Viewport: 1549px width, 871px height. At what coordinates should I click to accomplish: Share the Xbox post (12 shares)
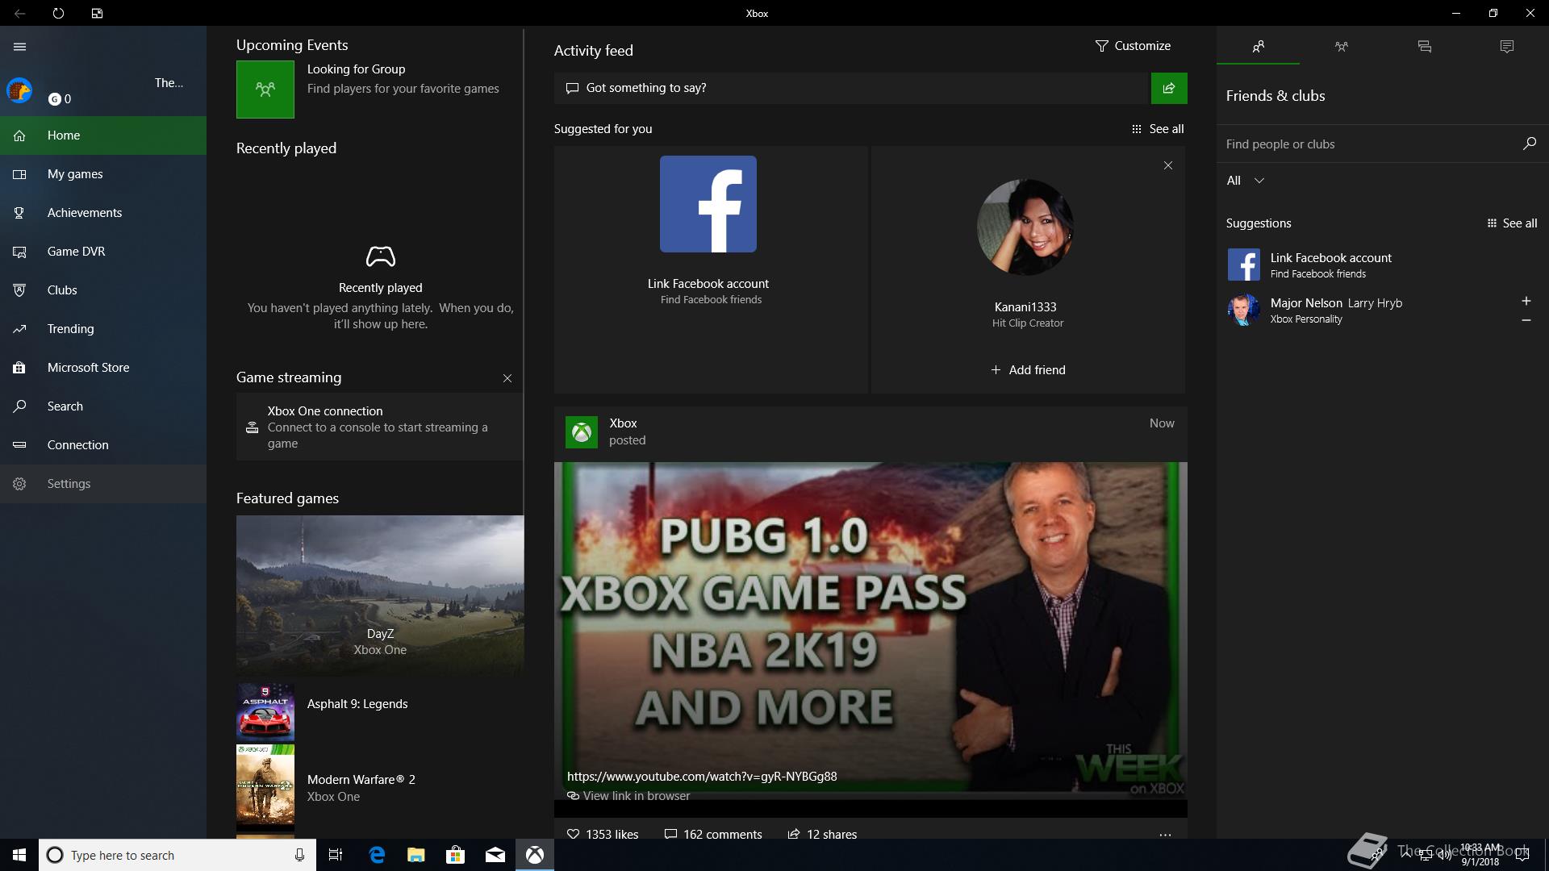click(822, 835)
